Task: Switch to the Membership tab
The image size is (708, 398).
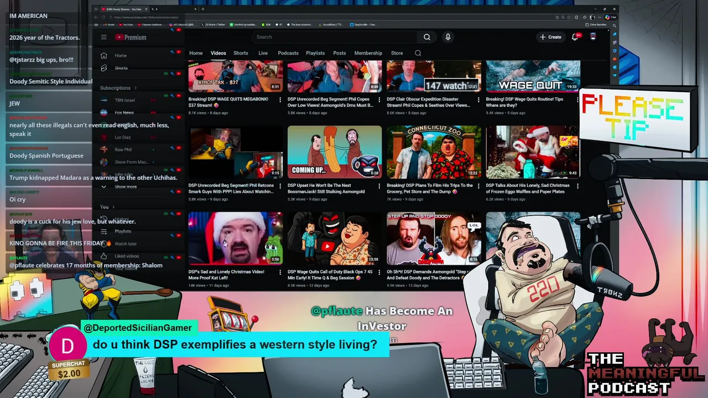Action: pos(368,53)
